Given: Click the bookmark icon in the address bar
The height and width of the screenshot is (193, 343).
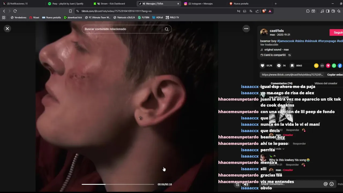Looking at the screenshot, I should tap(70, 11).
